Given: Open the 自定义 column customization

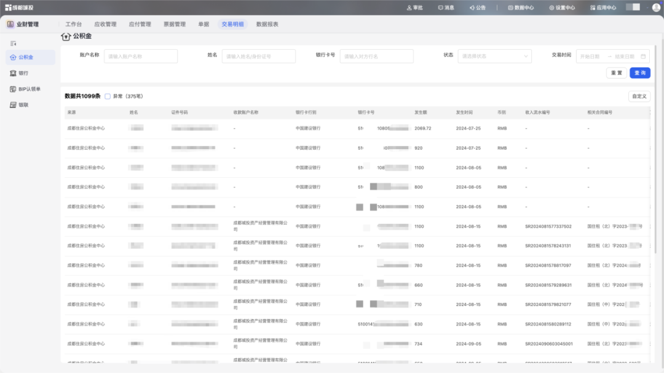Looking at the screenshot, I should pyautogui.click(x=639, y=96).
